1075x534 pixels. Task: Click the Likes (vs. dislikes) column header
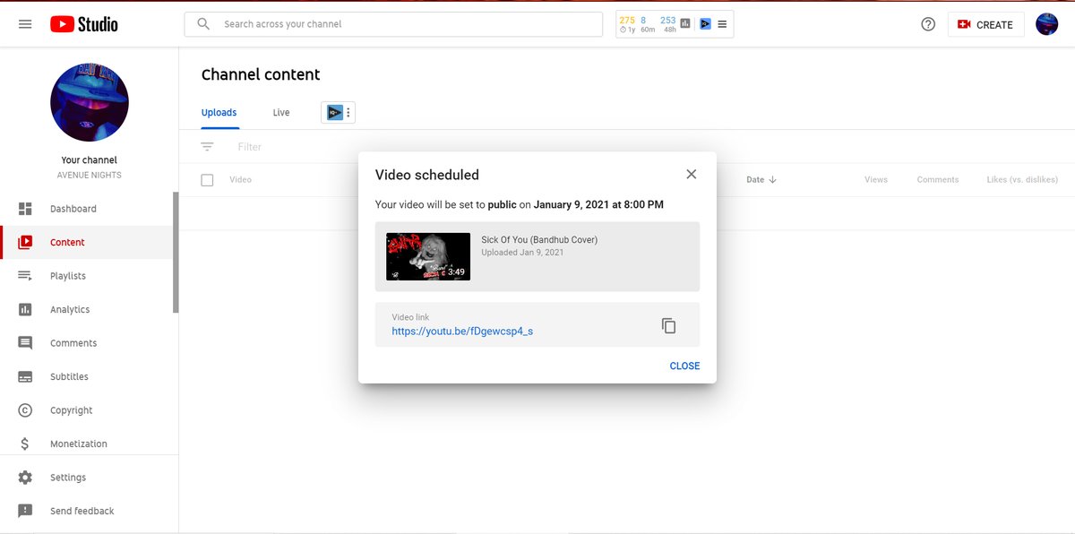click(x=1022, y=180)
